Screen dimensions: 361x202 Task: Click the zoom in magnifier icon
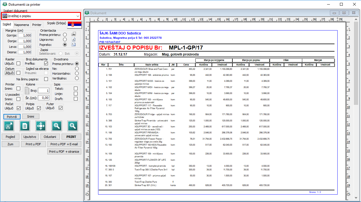coord(57,126)
